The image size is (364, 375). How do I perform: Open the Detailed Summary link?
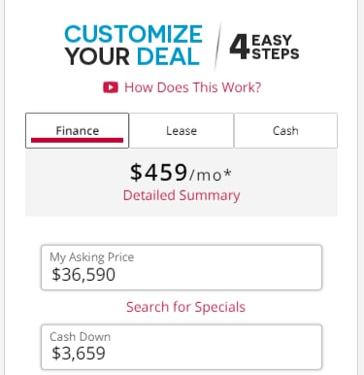point(182,195)
